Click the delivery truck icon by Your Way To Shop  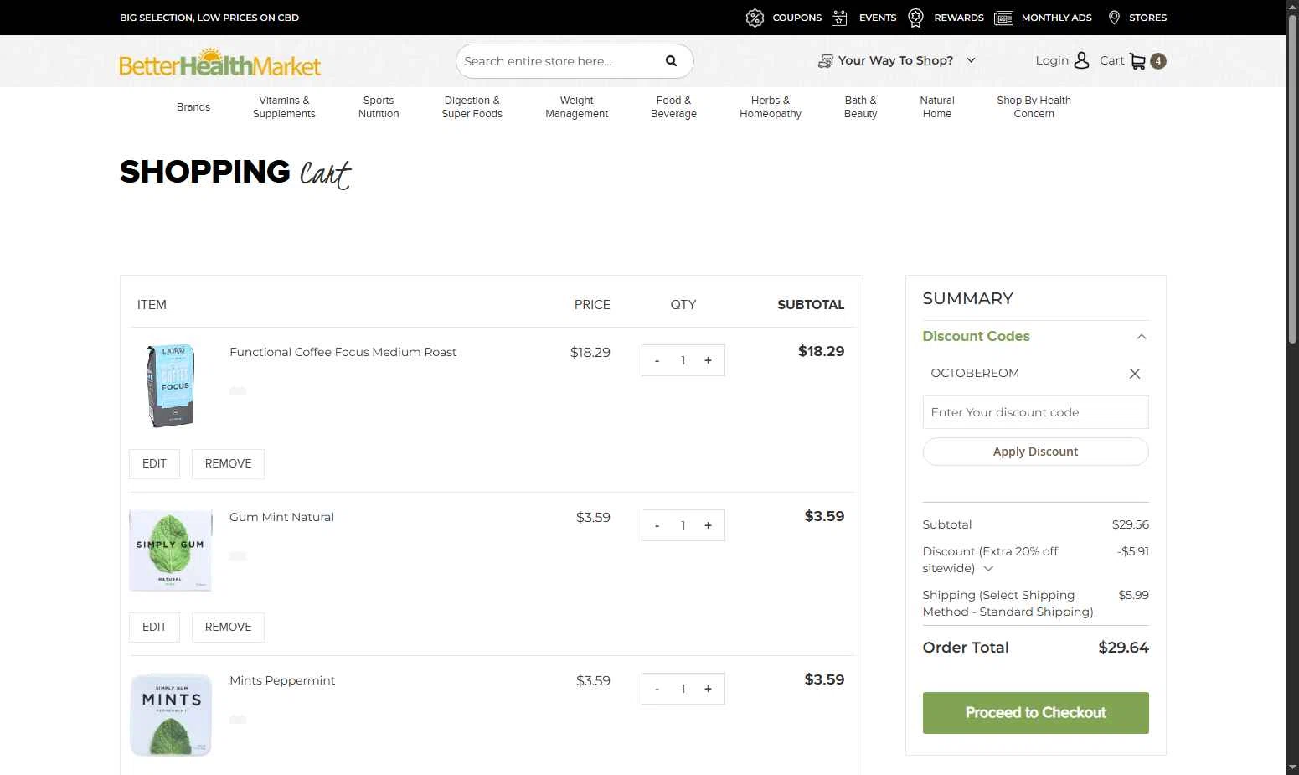pyautogui.click(x=825, y=60)
